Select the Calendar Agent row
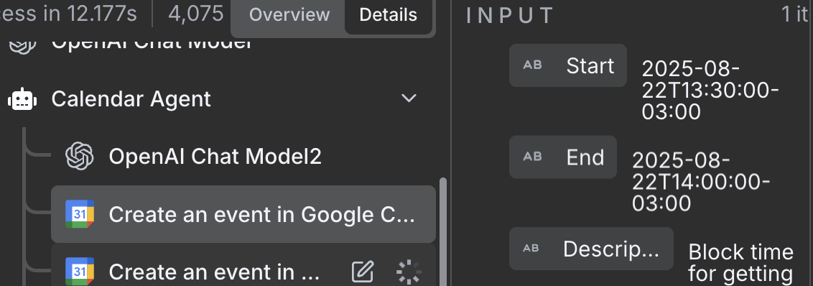This screenshot has width=813, height=286. click(x=218, y=98)
